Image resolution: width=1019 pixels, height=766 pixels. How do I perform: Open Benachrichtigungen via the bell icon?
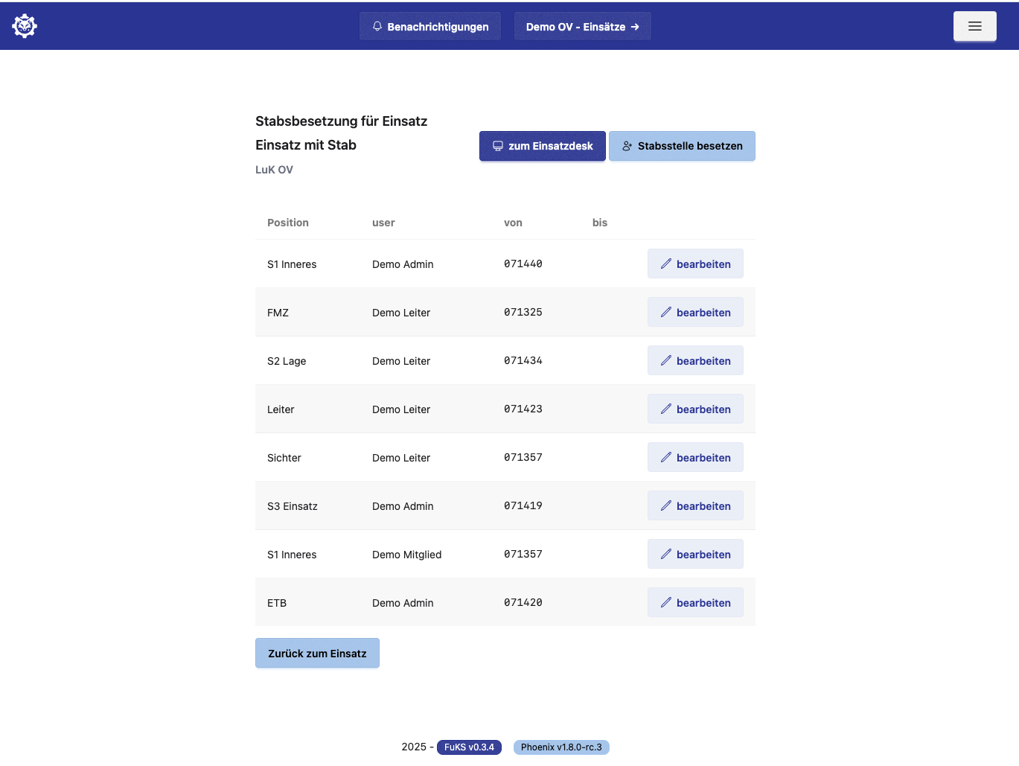click(x=377, y=27)
